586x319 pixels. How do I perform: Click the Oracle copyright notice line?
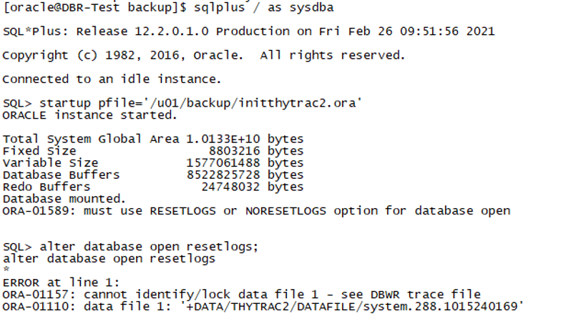click(x=203, y=55)
